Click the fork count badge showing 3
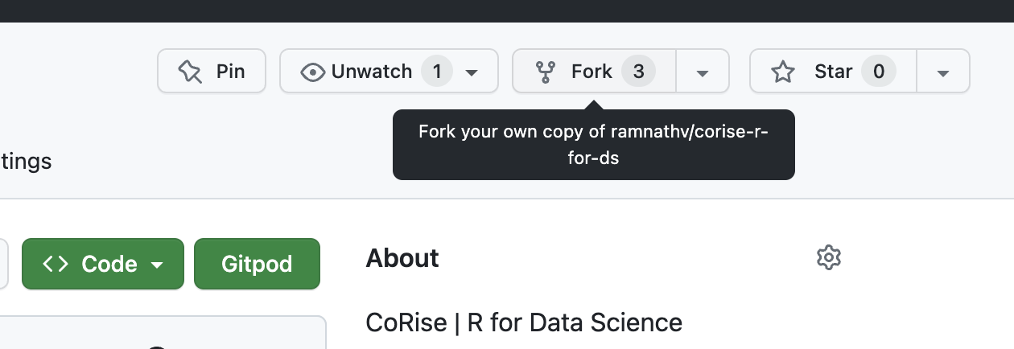This screenshot has height=349, width=1014. pos(638,72)
